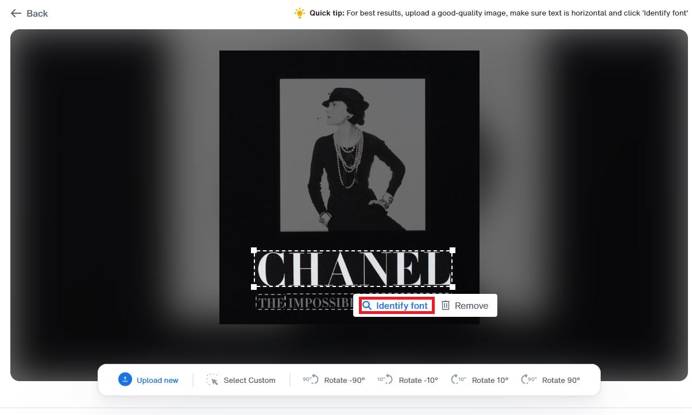Rotate image by -10° label
This screenshot has height=415, width=692.
click(419, 380)
